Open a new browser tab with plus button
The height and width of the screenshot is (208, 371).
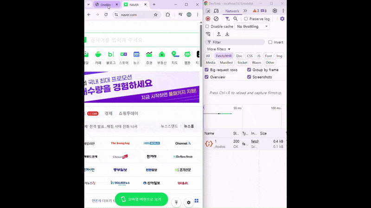click(x=154, y=5)
